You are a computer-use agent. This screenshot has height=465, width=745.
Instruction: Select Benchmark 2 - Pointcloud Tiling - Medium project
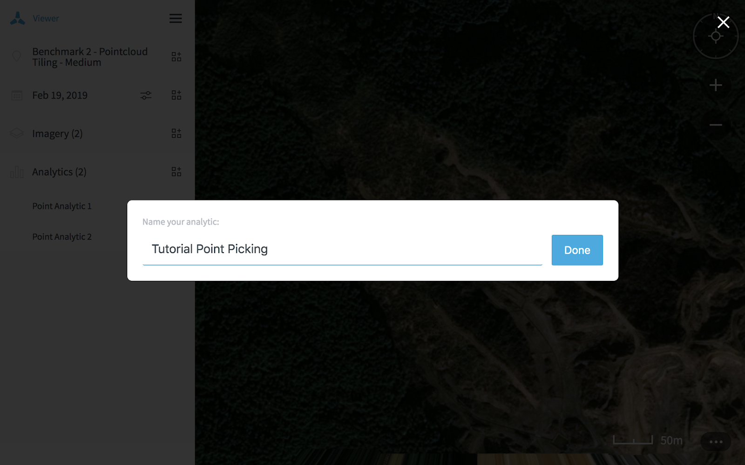pyautogui.click(x=90, y=57)
